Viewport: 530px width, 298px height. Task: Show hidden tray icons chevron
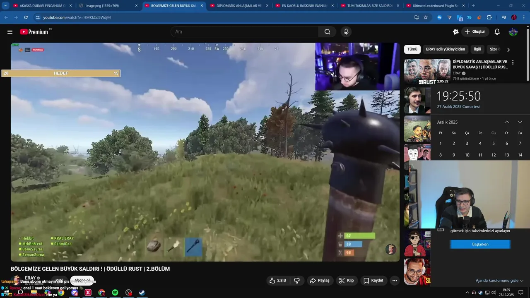(x=467, y=293)
